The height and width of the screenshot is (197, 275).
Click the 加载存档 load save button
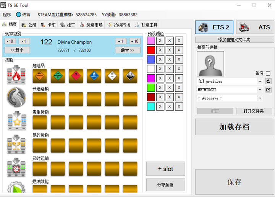pyautogui.click(x=235, y=127)
